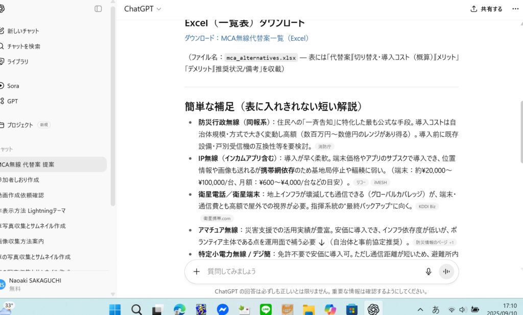This screenshot has height=315, width=523.
Task: Open Task View on the taskbar
Action: 158,310
